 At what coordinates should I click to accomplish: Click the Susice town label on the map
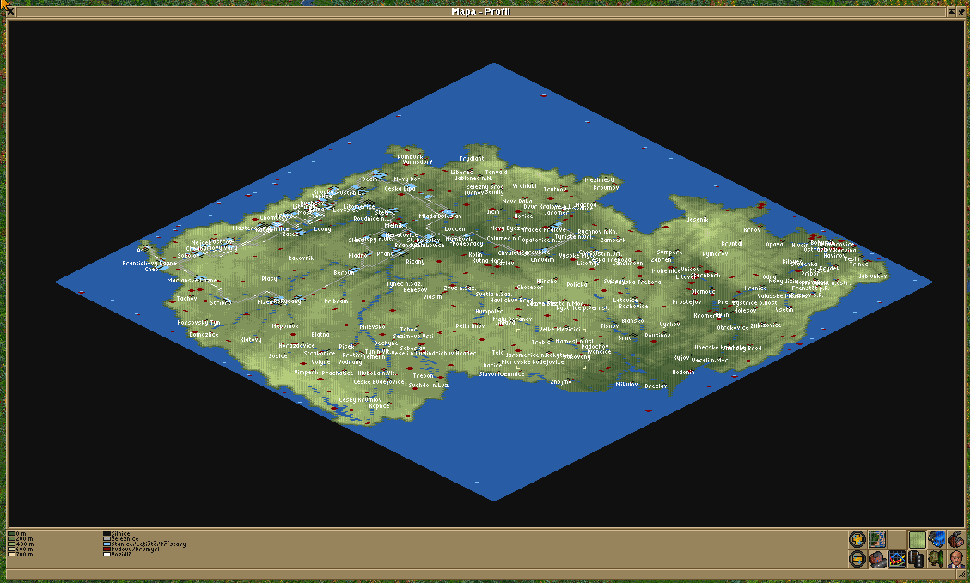[x=278, y=355]
